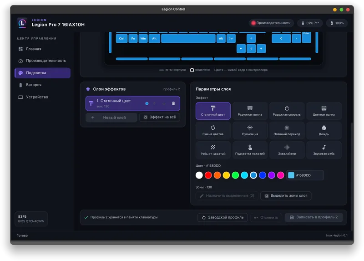This screenshot has height=261, width=364.
Task: Focus the #158DDD hex input field
Action: 305,175
